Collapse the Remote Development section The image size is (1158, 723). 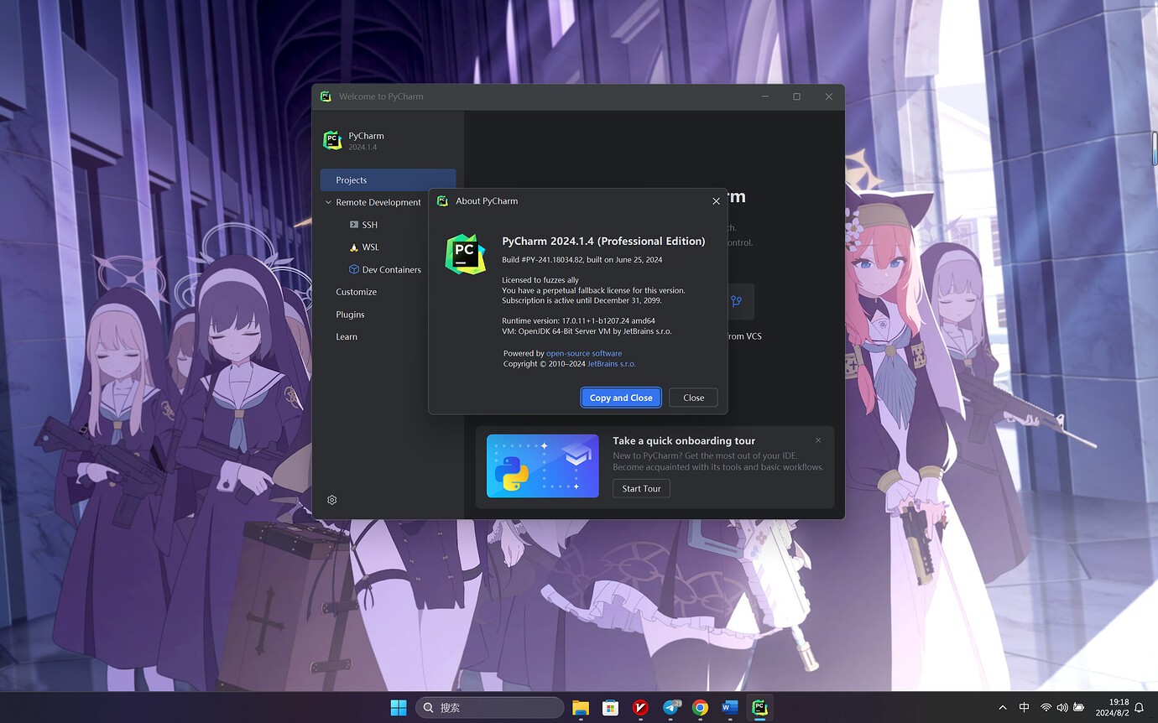[x=328, y=202]
